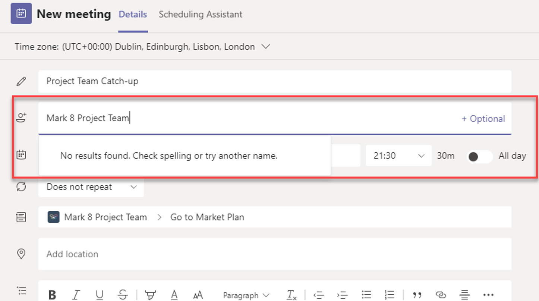Decrease the paragraph indent
Screen dimensions: 539x301
[319, 295]
